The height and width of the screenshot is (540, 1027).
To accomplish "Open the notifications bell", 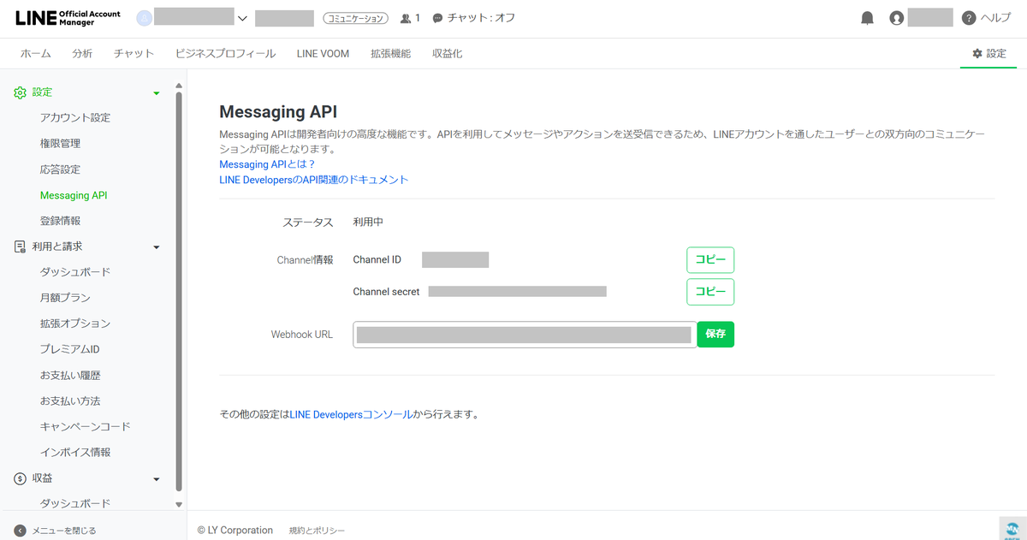I will [868, 18].
